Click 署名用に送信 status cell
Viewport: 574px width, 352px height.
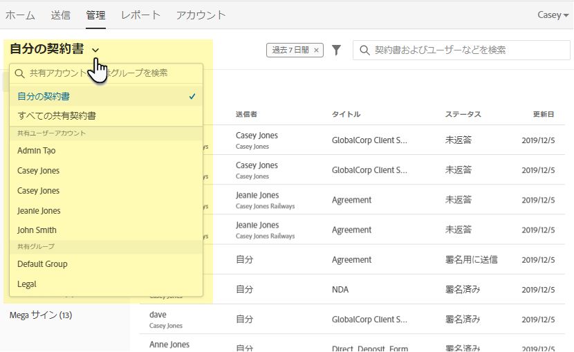click(x=472, y=260)
